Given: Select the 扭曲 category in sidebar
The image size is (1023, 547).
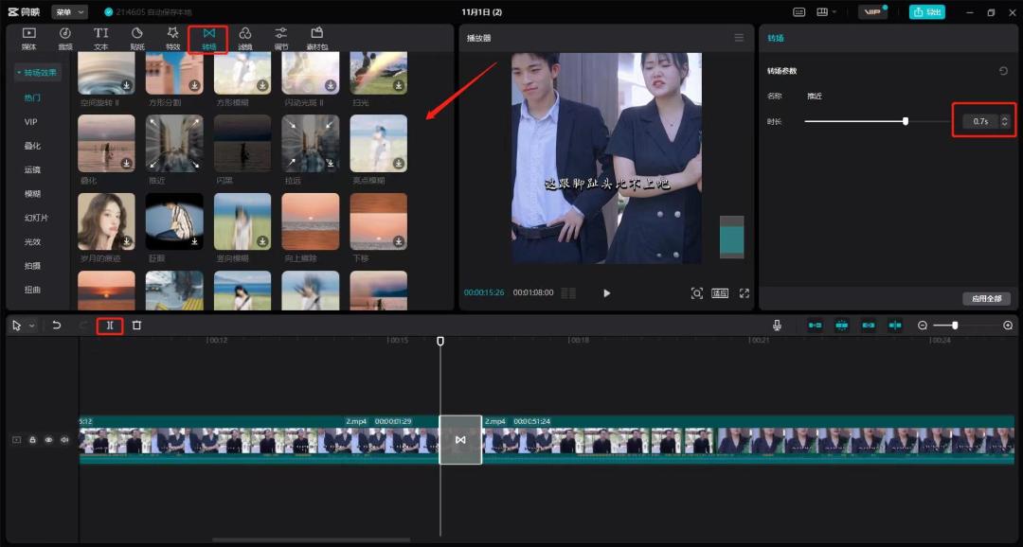Looking at the screenshot, I should point(32,290).
